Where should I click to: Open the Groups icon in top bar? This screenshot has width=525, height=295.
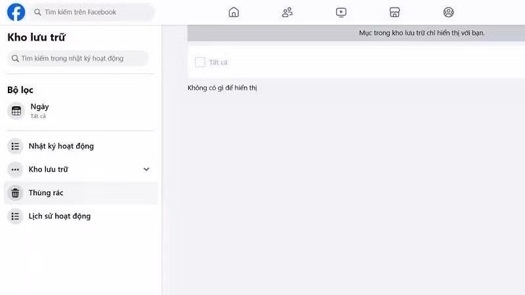tap(448, 12)
